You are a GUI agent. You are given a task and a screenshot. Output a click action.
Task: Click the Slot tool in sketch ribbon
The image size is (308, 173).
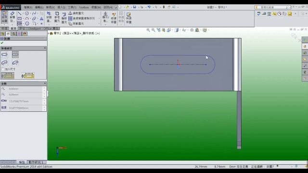pyautogui.click(x=19, y=24)
